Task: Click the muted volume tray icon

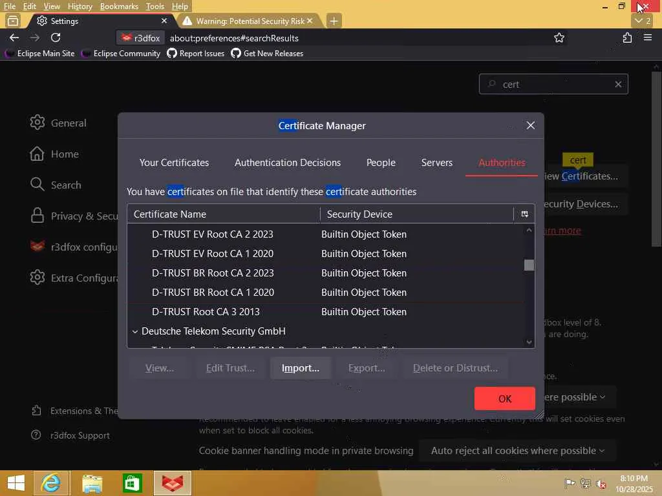Action: click(601, 484)
